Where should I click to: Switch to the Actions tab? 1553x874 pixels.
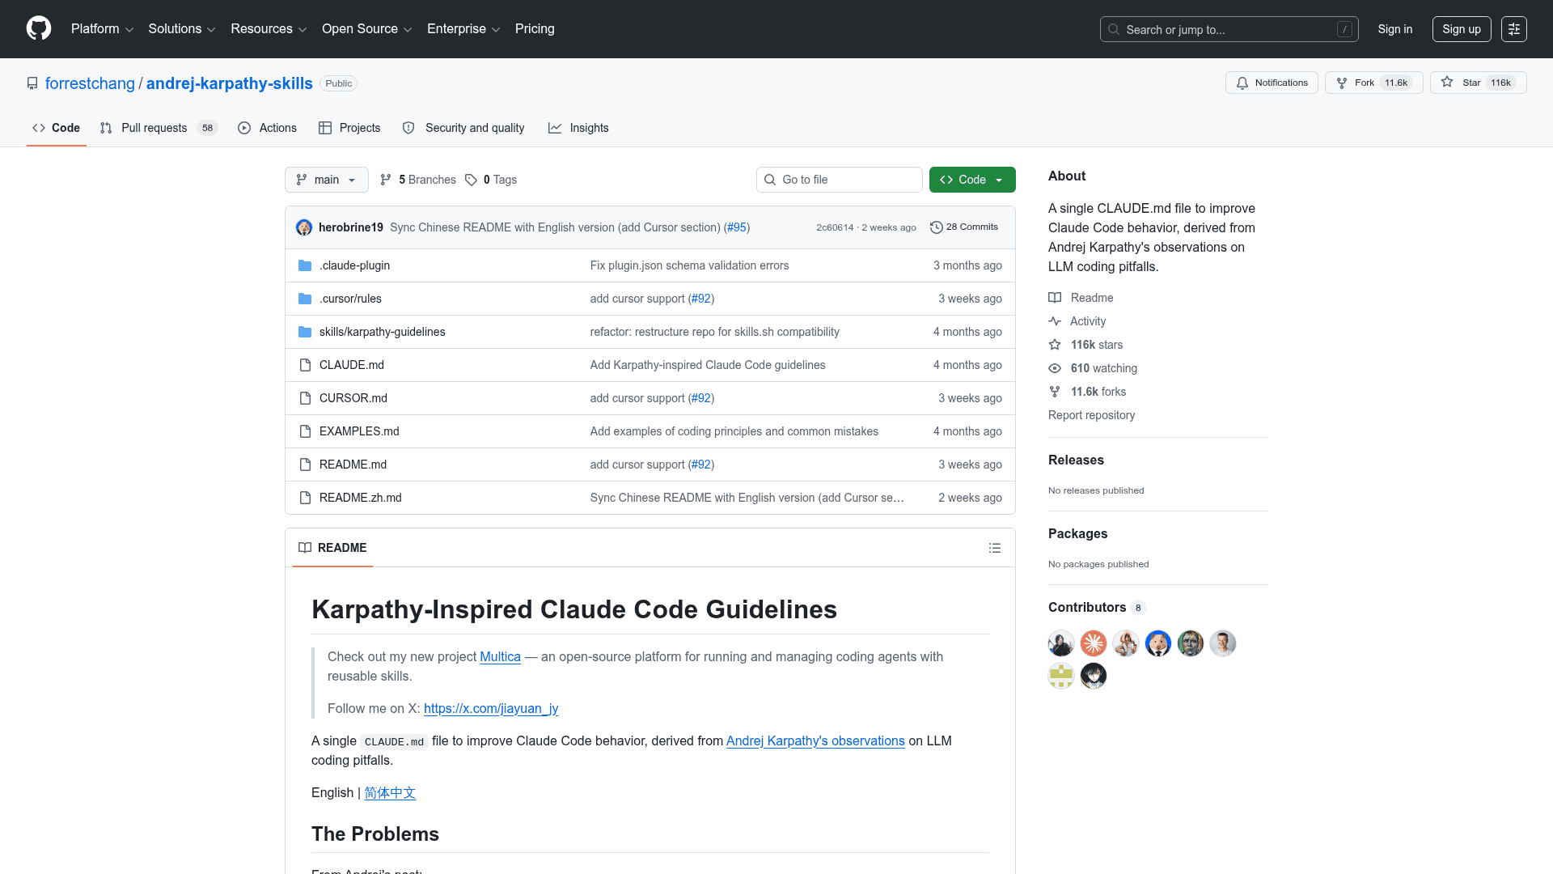[268, 128]
